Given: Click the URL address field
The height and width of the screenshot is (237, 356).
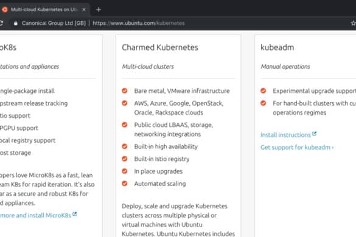Looking at the screenshot, I should tap(139, 23).
